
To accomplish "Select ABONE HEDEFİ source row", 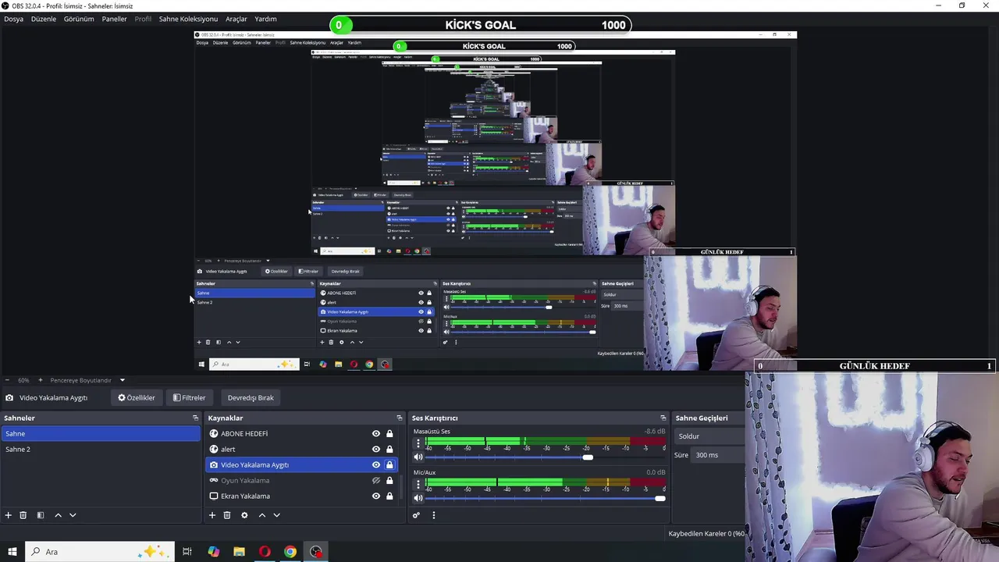I will [302, 434].
